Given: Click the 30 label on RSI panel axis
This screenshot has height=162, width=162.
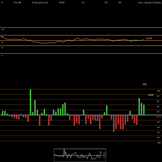Looking at the screenshot, I should pos(2,48).
